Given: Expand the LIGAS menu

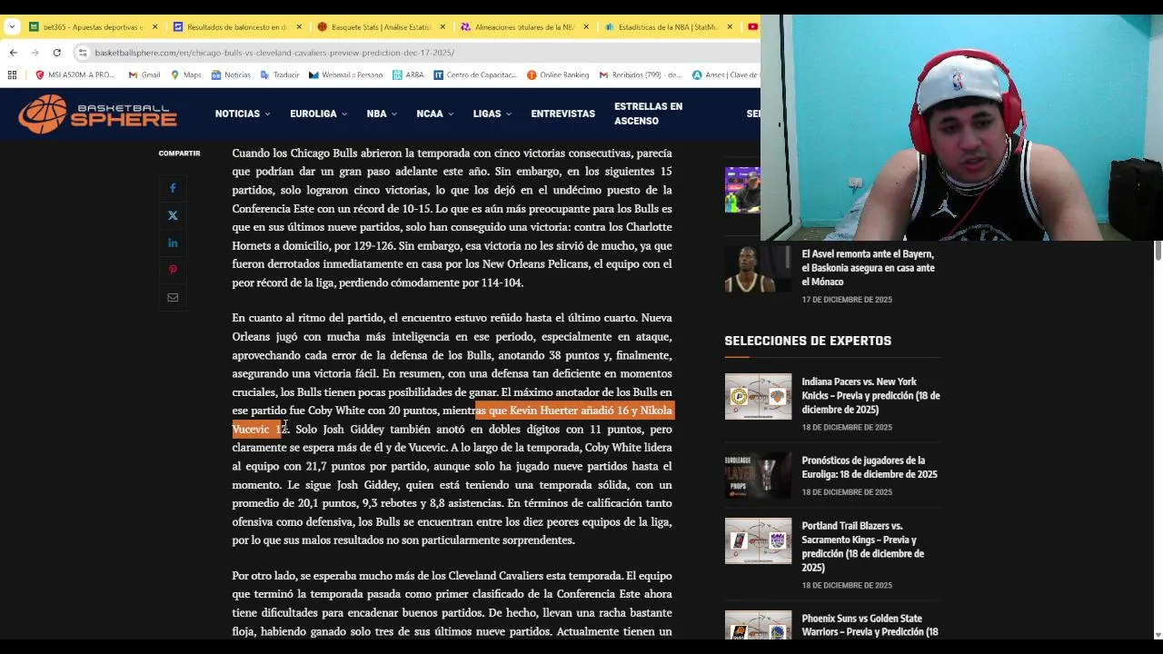Looking at the screenshot, I should point(492,114).
